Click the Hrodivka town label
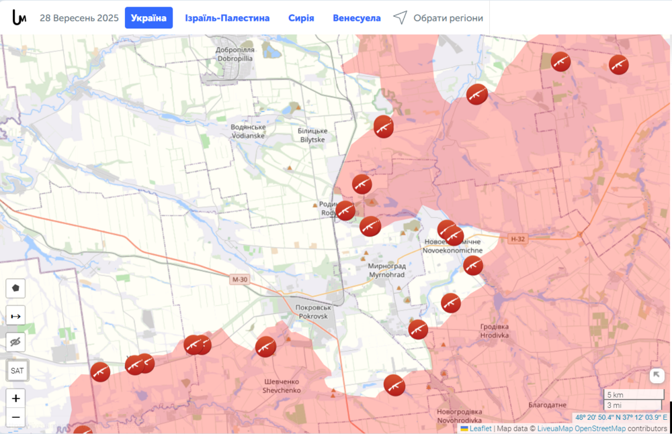The height and width of the screenshot is (434, 672). [x=495, y=331]
